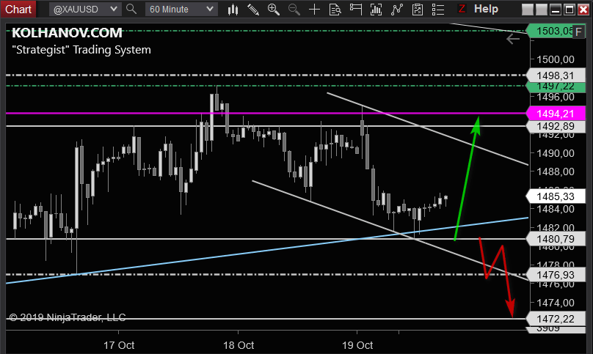Click the "Strategist" Trading System label

click(81, 50)
